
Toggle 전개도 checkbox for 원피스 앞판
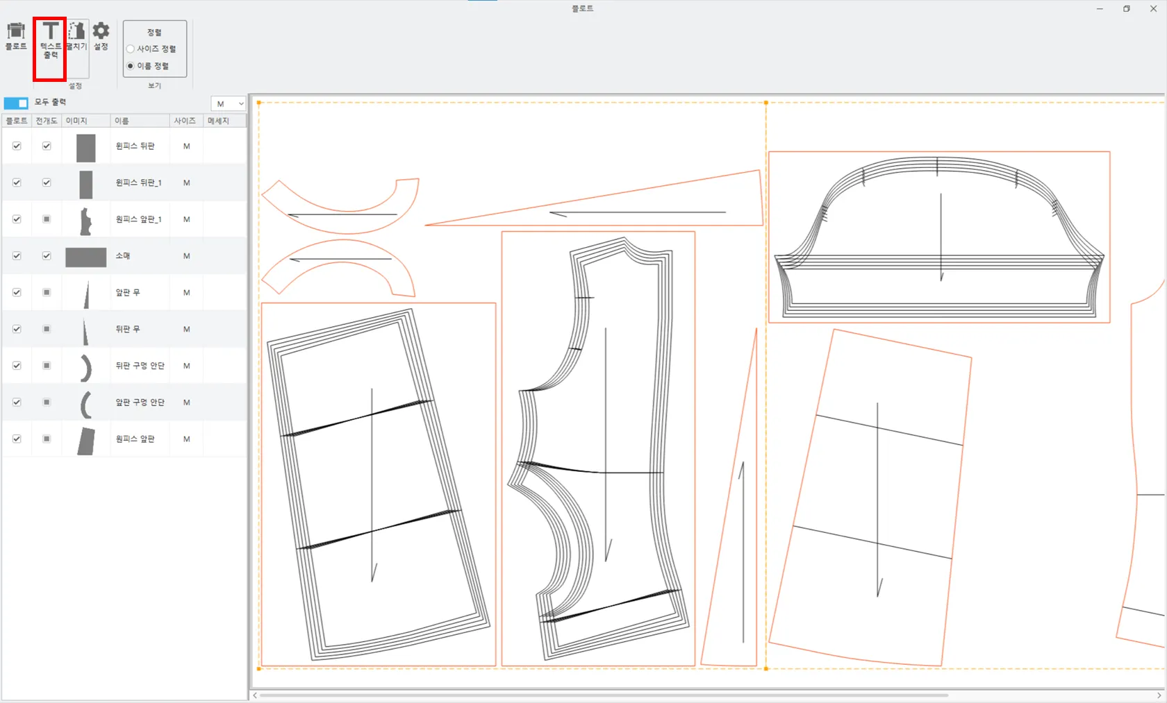47,439
